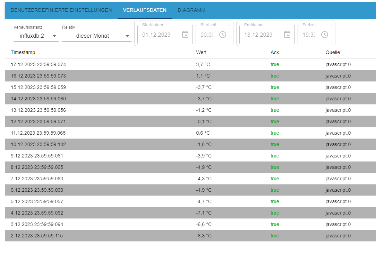Screen dimensions: 376x254
Task: Click the Ack column header
Action: click(275, 52)
